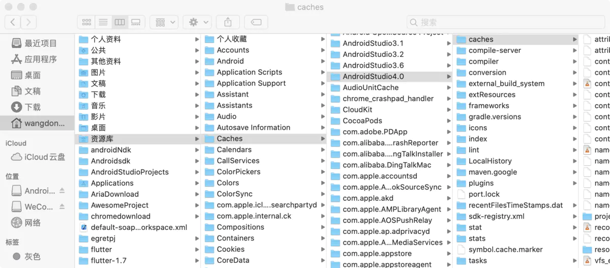The width and height of the screenshot is (610, 268).
Task: Open iCloud 云盘 in sidebar
Action: (37, 157)
